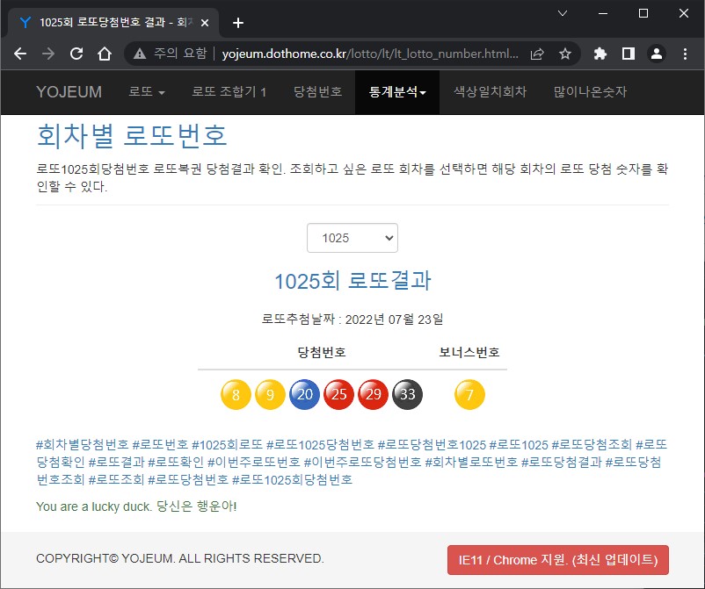This screenshot has width=705, height=589.
Task: Click the #로또당첨번호1025 hashtag
Action: point(432,445)
